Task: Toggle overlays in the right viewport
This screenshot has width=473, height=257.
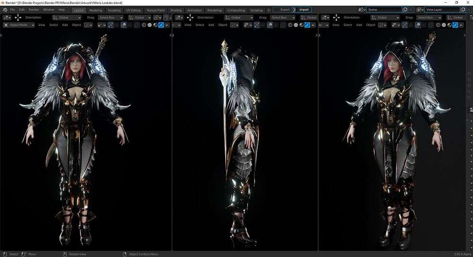Action: pyautogui.click(x=418, y=25)
